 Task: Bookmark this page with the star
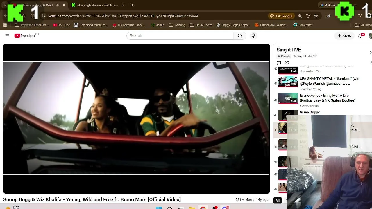[x=316, y=16]
